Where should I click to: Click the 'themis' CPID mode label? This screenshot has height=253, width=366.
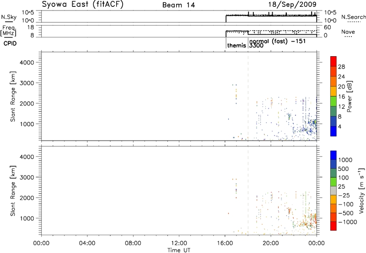click(x=237, y=45)
